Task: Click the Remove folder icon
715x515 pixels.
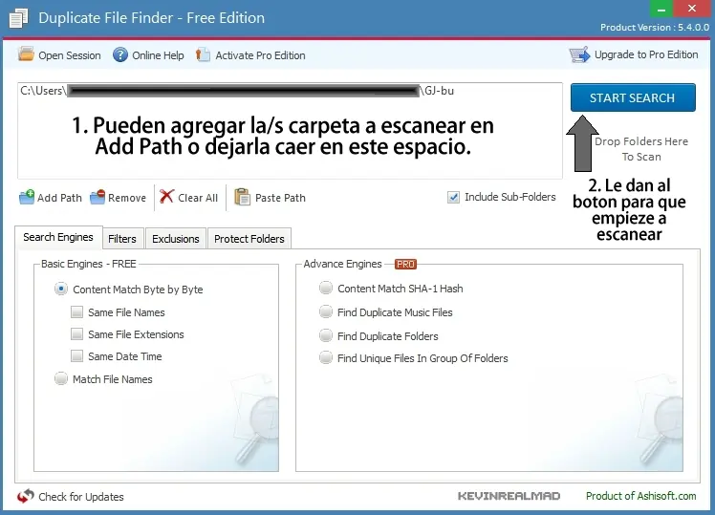Action: [97, 198]
